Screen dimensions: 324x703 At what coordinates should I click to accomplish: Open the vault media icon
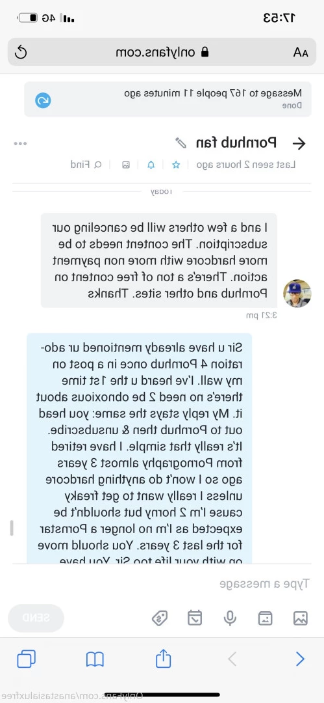click(266, 618)
